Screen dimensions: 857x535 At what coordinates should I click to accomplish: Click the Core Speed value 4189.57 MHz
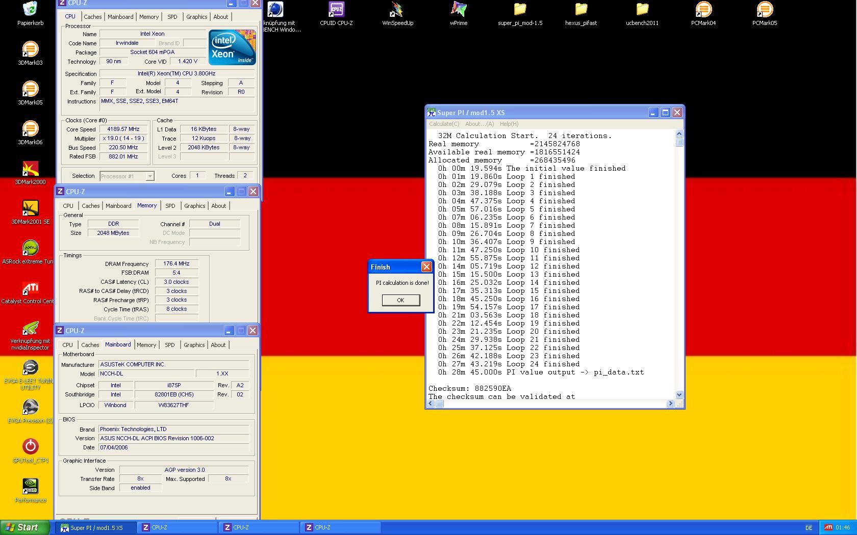click(x=123, y=129)
